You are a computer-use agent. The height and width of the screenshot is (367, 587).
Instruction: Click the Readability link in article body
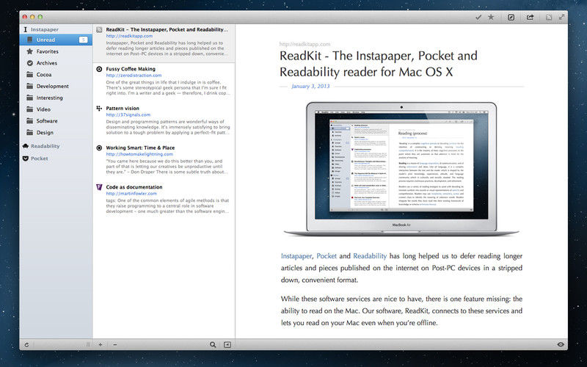click(370, 256)
